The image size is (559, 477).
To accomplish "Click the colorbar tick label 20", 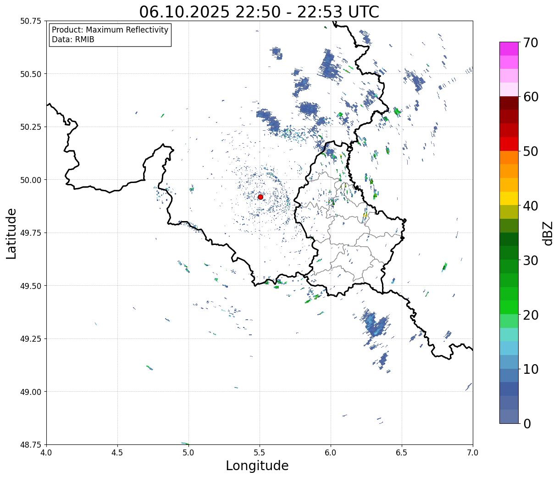I will click(x=530, y=315).
